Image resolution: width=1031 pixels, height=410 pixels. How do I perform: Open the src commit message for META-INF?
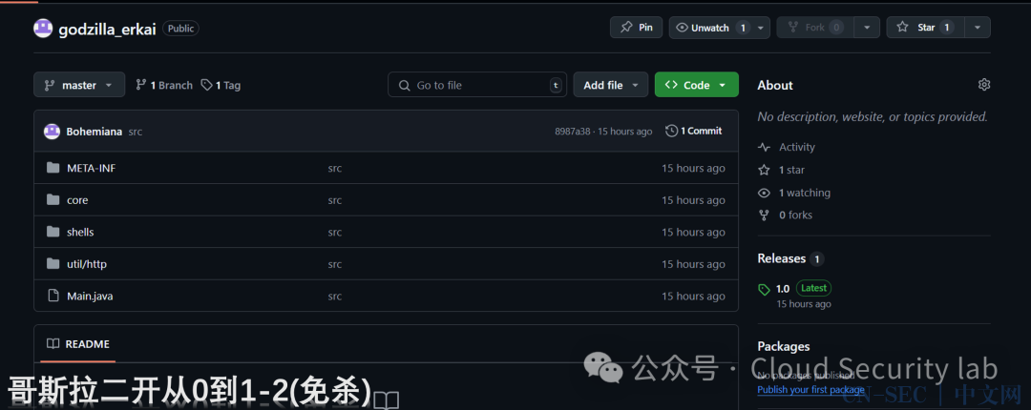335,168
